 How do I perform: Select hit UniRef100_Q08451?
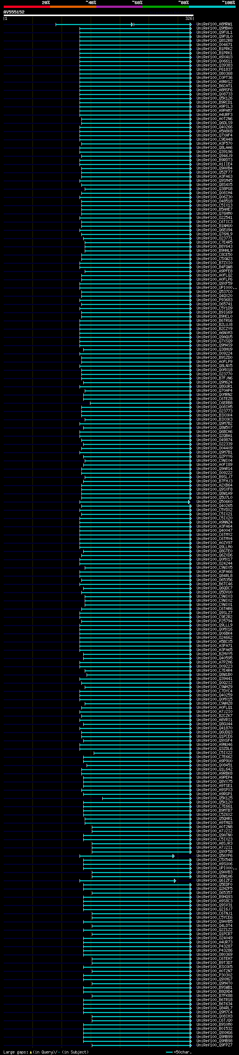click(x=214, y=765)
